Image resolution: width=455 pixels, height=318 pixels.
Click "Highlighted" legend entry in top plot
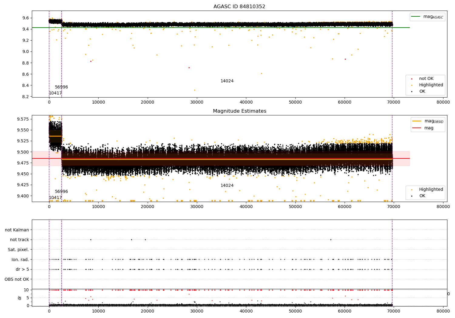pyautogui.click(x=431, y=85)
